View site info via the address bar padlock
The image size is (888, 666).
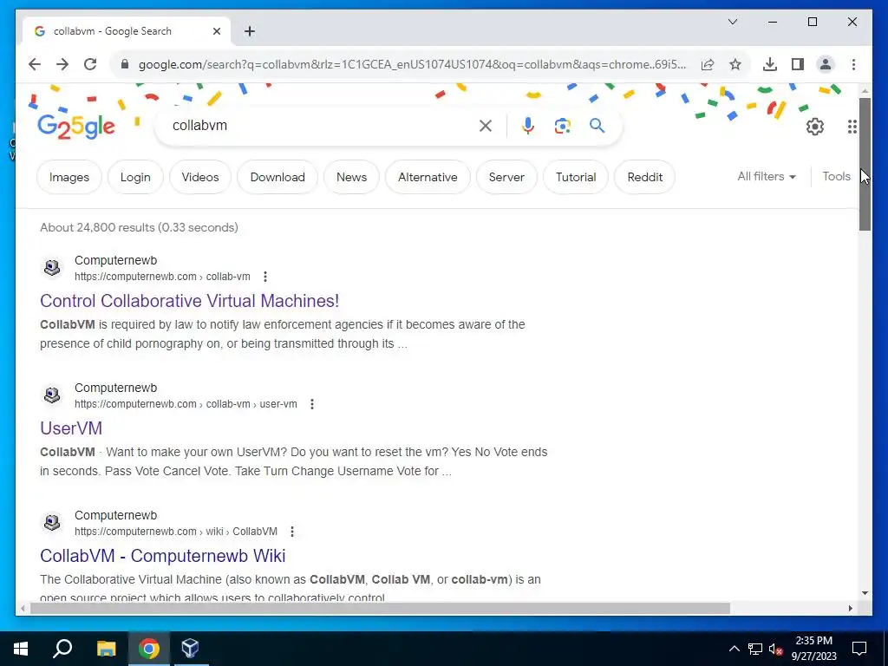tap(125, 64)
